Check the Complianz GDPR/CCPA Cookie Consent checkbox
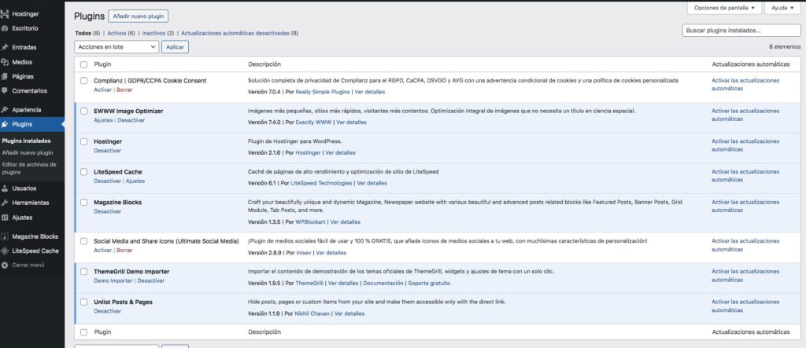The width and height of the screenshot is (806, 348). click(x=83, y=81)
